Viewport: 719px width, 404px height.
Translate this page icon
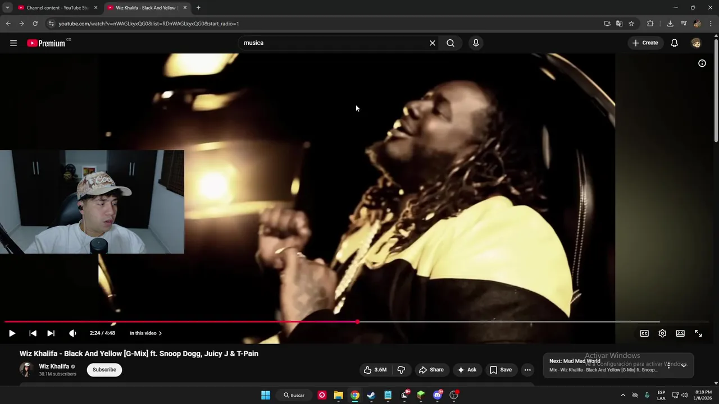tap(619, 24)
